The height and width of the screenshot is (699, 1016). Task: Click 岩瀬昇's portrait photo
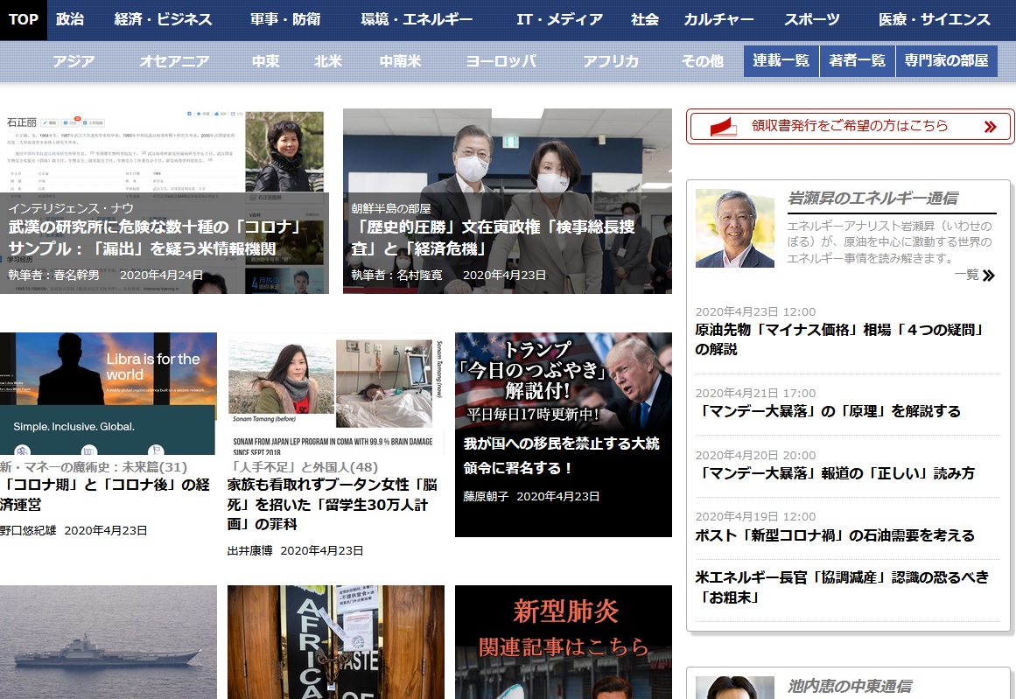(735, 228)
